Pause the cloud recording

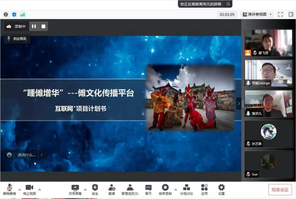tap(34, 26)
